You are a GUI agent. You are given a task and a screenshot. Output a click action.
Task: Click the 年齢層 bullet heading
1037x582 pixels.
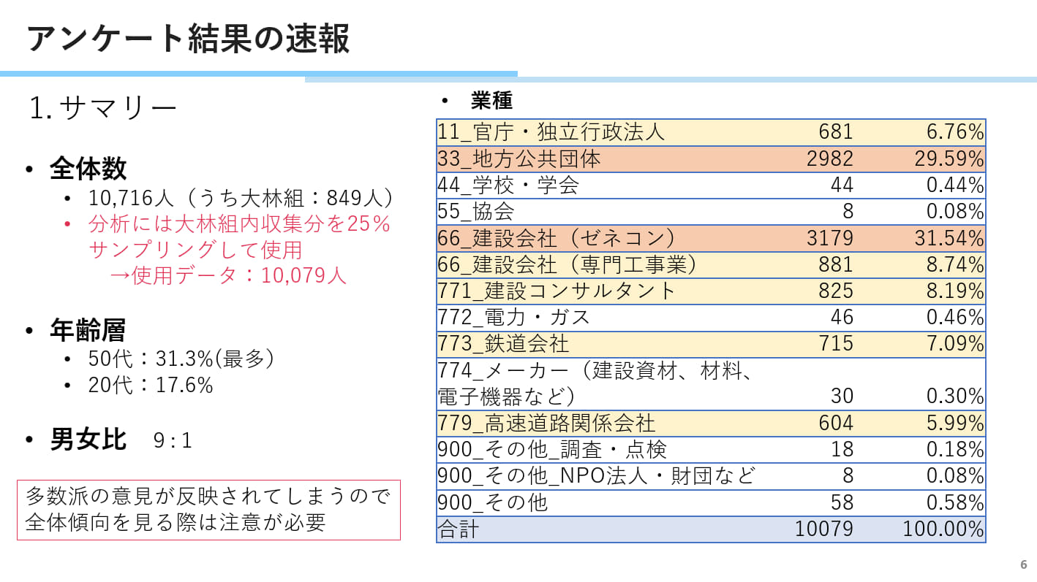(88, 330)
